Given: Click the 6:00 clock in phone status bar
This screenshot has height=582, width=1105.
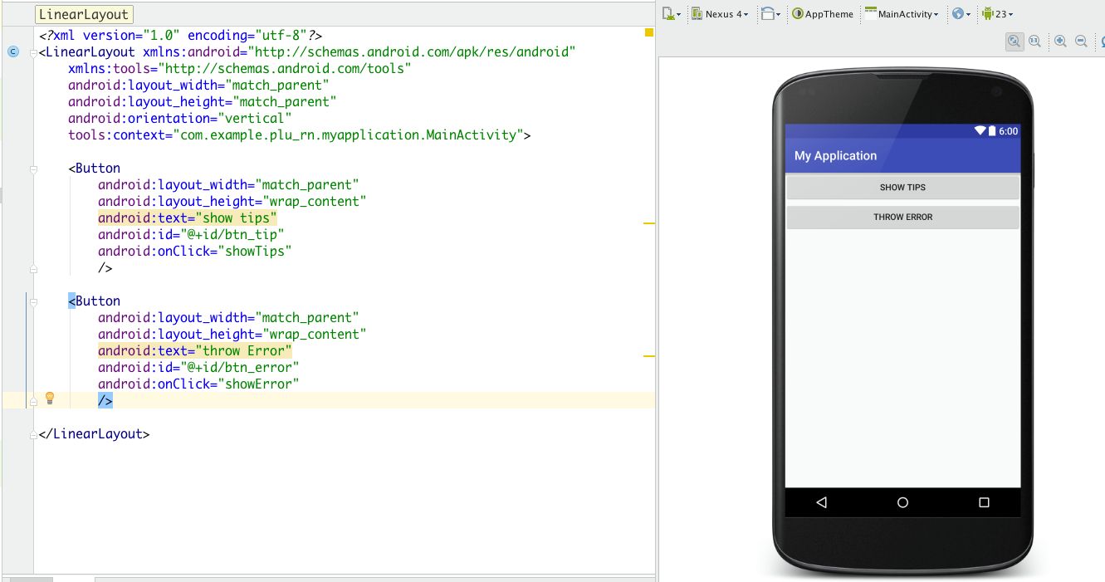Looking at the screenshot, I should 1008,131.
